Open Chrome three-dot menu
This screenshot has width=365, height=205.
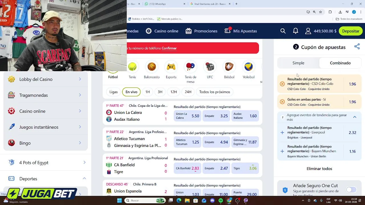(361, 12)
